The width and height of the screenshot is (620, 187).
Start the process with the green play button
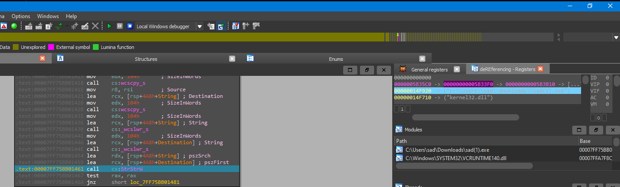click(110, 26)
